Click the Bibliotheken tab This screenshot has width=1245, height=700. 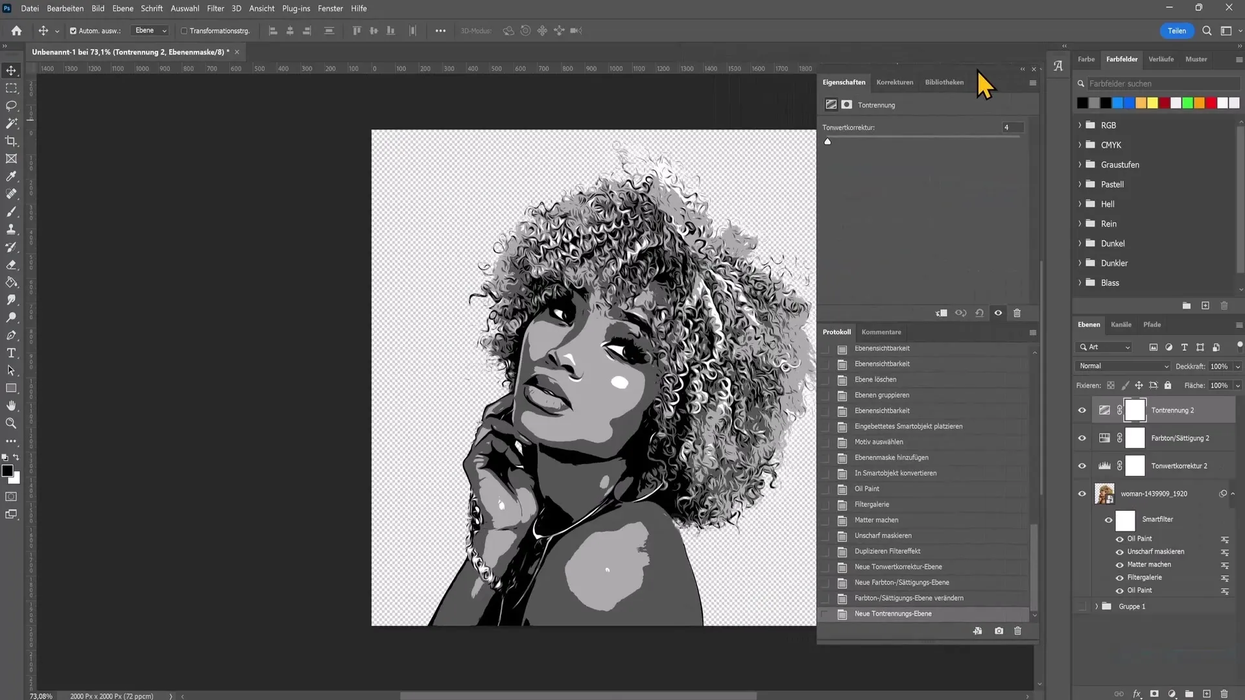tap(944, 81)
